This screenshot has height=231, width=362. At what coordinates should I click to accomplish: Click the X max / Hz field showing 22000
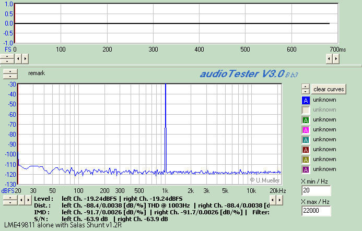[x=316, y=211]
